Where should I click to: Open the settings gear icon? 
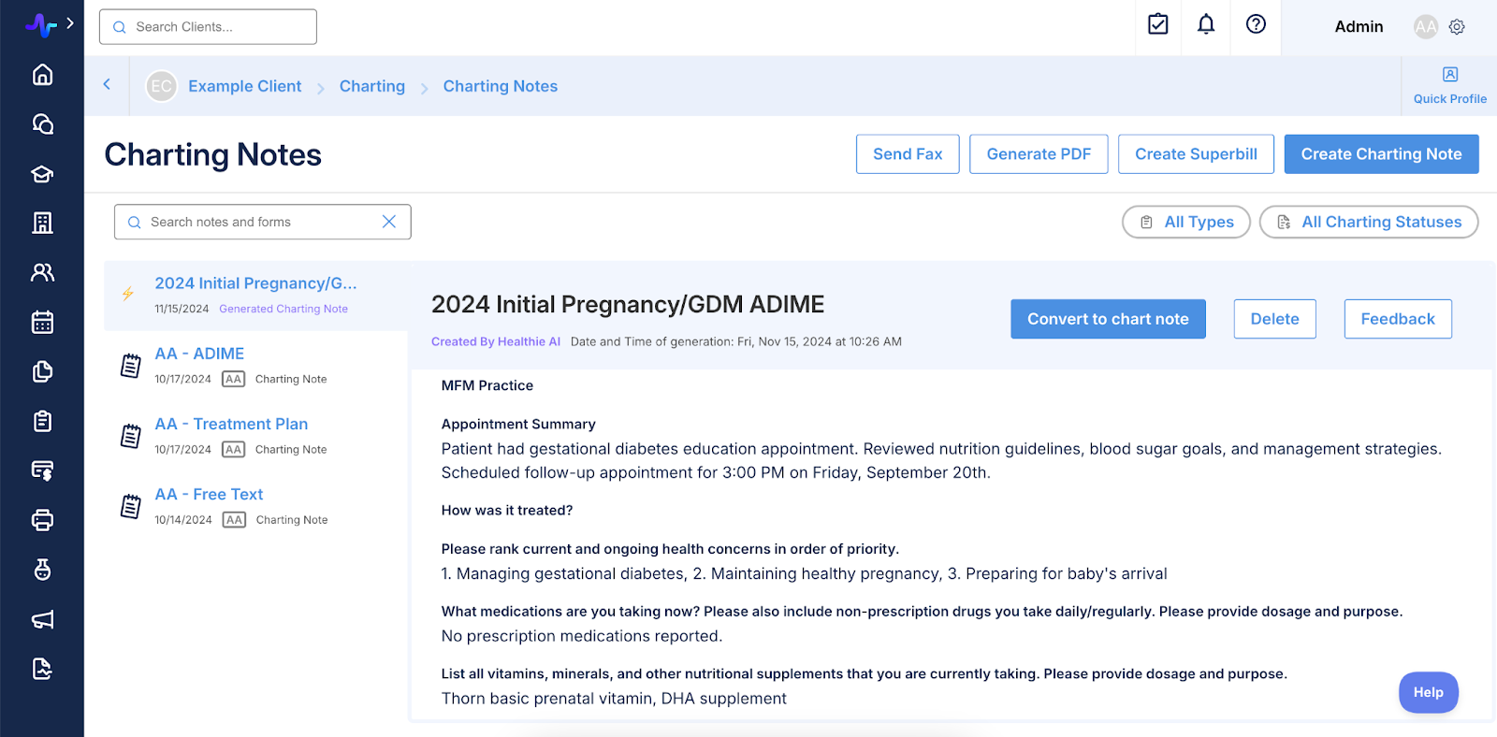coord(1457,27)
